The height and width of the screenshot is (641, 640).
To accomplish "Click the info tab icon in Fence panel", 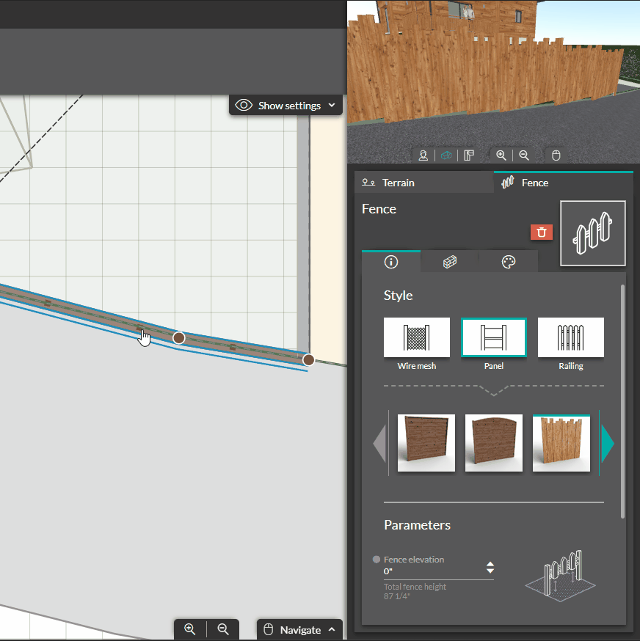I will (390, 261).
